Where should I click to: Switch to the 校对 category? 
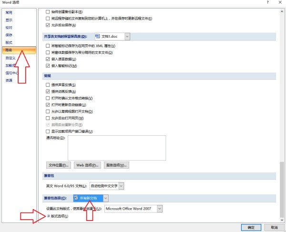click(x=9, y=28)
